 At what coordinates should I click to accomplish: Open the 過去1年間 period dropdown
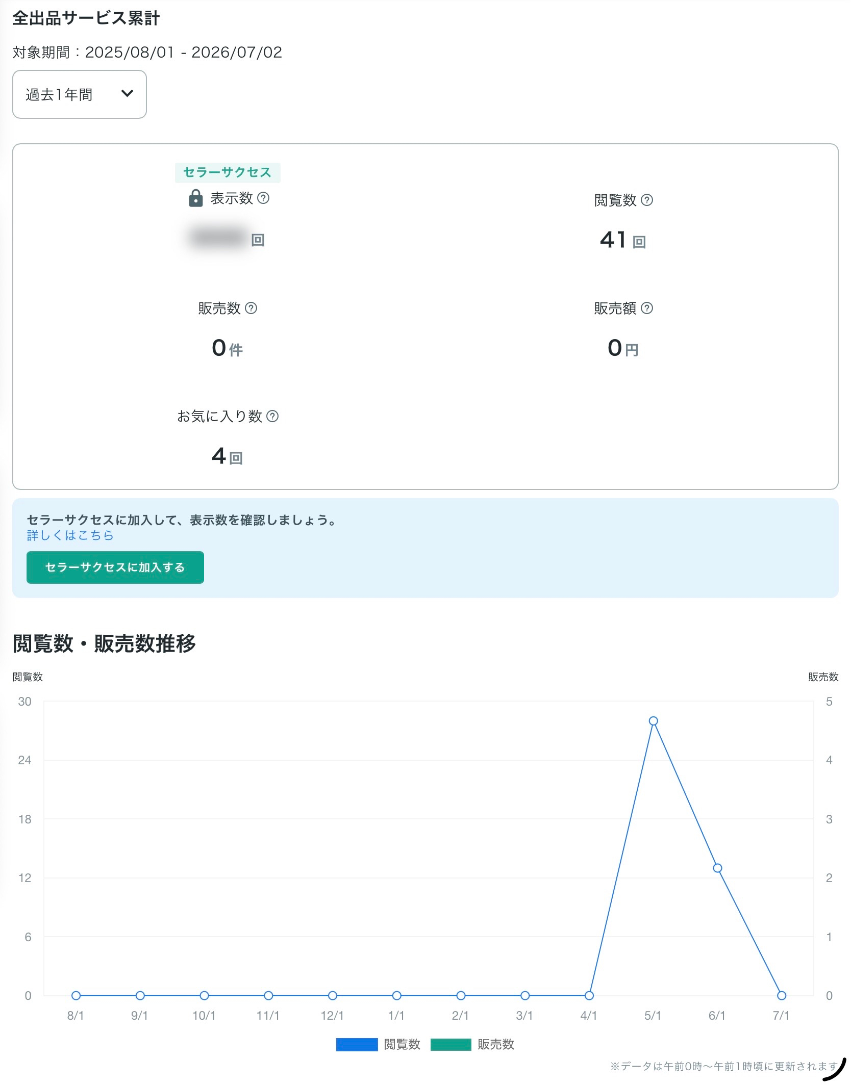point(80,94)
